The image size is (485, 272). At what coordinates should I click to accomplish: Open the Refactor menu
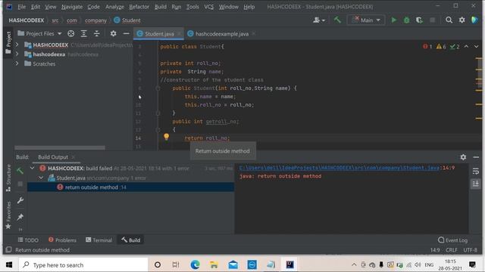point(139,7)
